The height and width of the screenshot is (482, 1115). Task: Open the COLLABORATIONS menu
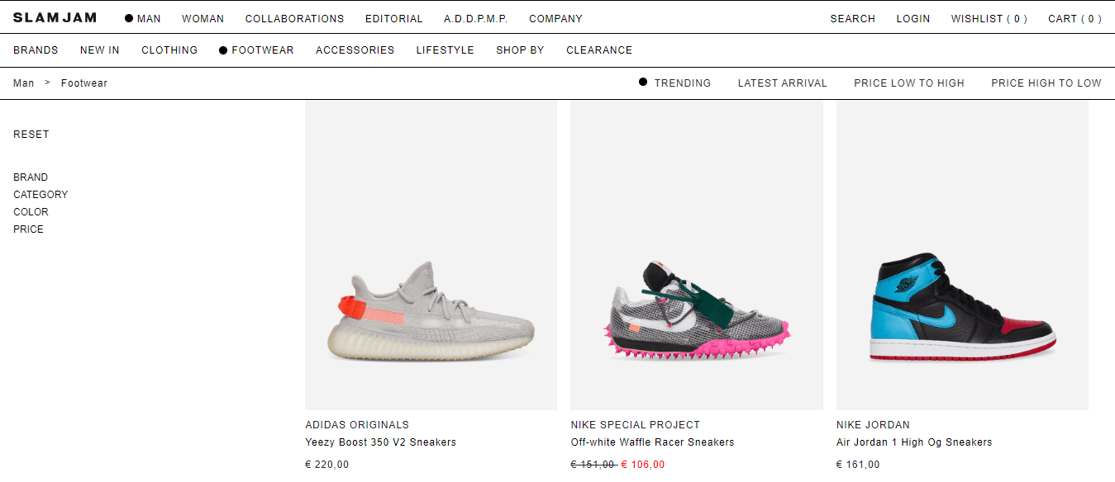point(294,18)
